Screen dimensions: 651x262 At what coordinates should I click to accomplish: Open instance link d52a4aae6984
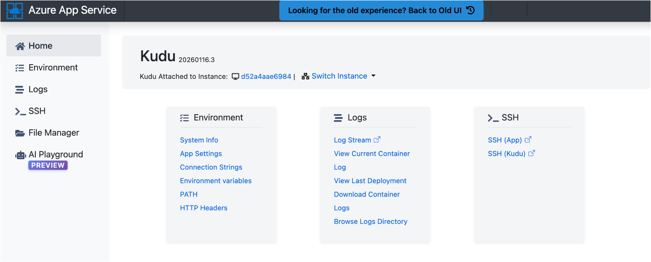pyautogui.click(x=266, y=76)
